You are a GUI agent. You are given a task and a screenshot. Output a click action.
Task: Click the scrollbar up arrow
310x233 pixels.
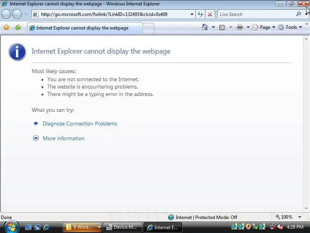click(306, 39)
